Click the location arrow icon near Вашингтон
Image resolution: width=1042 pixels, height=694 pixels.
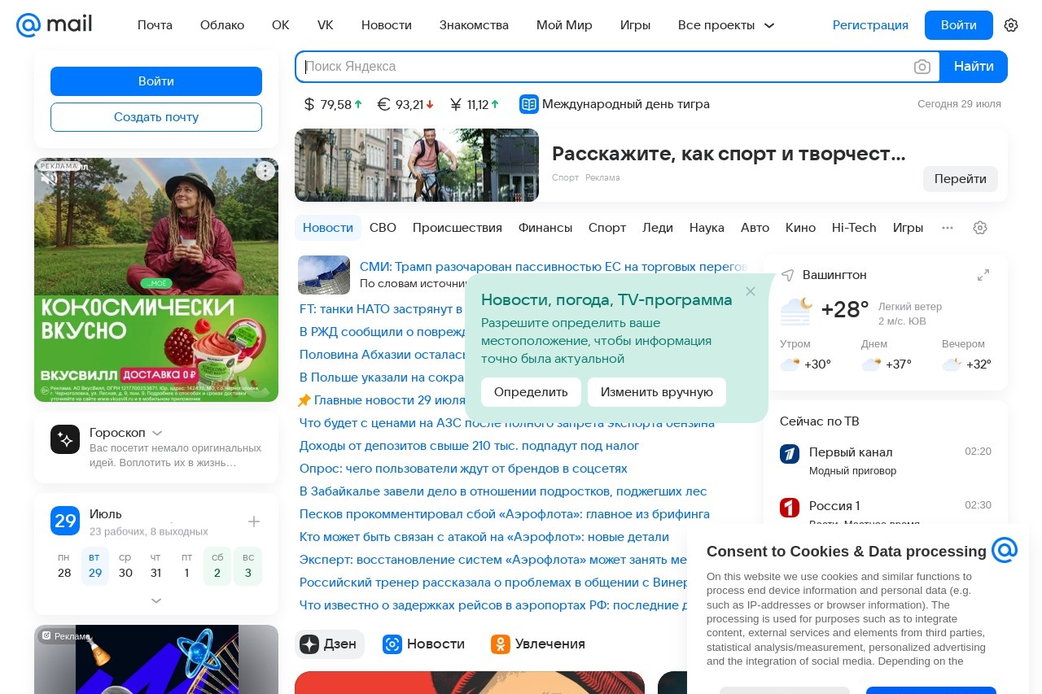787,275
